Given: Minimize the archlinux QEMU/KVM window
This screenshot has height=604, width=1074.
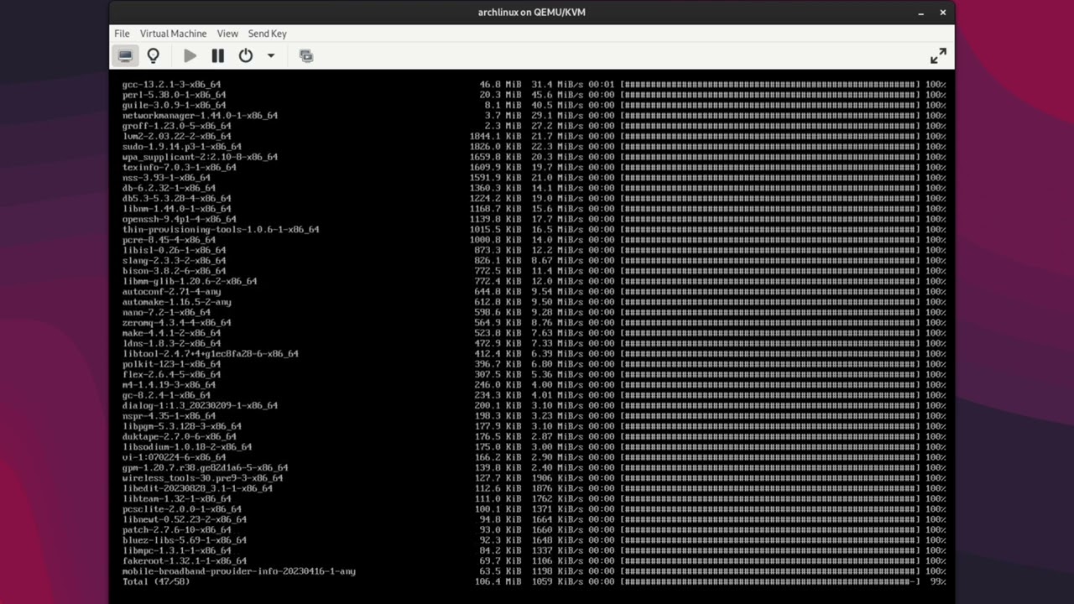Looking at the screenshot, I should click(921, 13).
